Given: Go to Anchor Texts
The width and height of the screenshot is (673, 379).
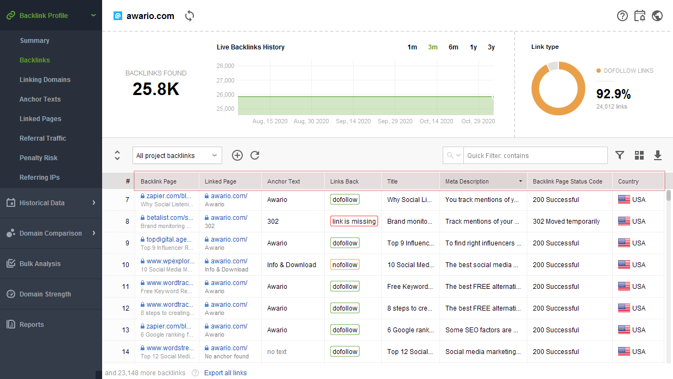Looking at the screenshot, I should click(40, 99).
